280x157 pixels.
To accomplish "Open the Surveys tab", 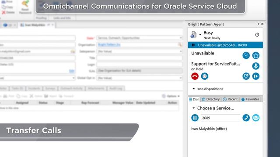I will click(x=50, y=89).
